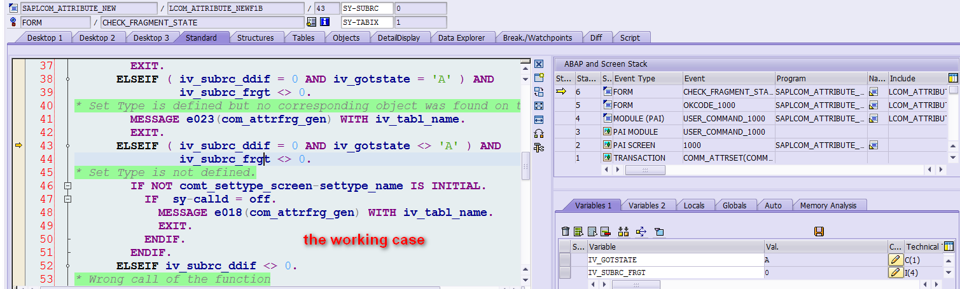The width and height of the screenshot is (960, 289).
Task: Click navigation icon in MODULE (PAI) stack row
Action: [873, 118]
